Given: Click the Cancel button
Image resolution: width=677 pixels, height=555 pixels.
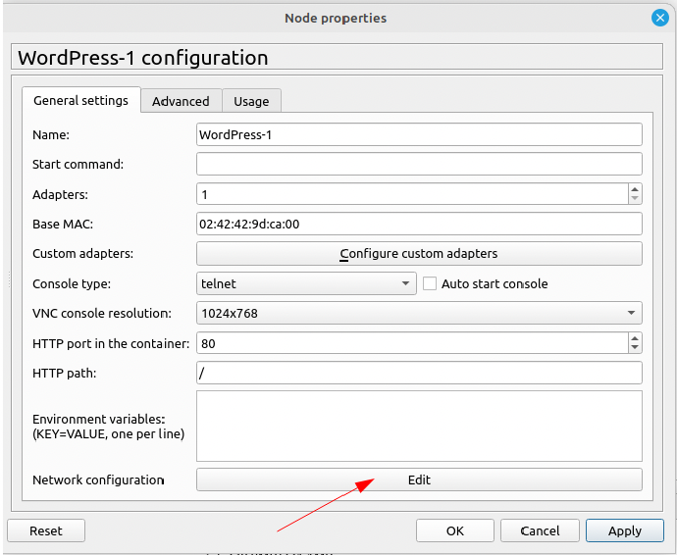Looking at the screenshot, I should click(x=540, y=530).
